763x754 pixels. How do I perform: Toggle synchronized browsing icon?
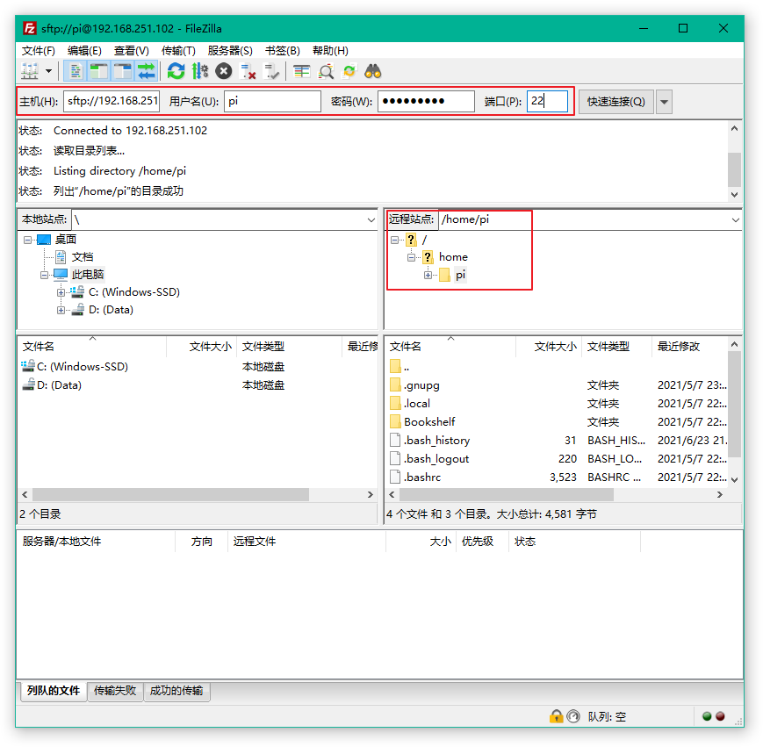[x=349, y=71]
